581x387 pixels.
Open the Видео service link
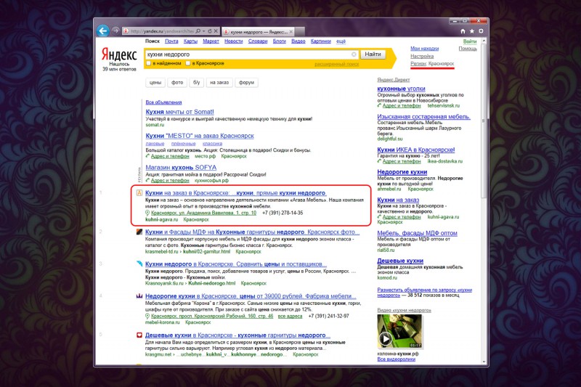[298, 41]
